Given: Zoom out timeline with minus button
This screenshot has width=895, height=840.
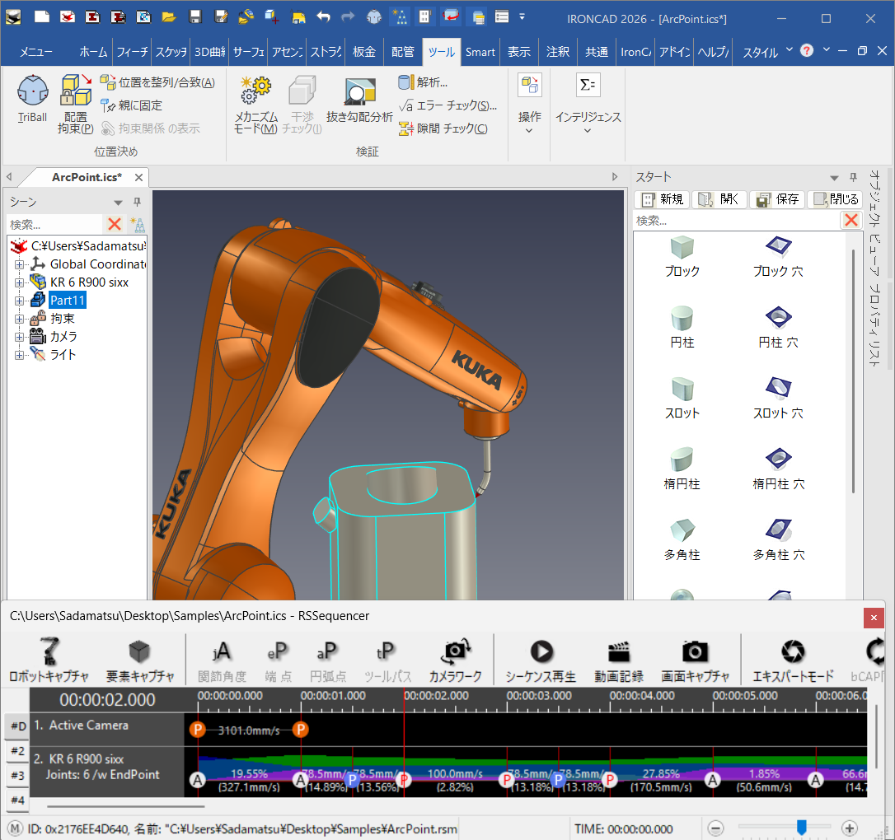Looking at the screenshot, I should (715, 828).
